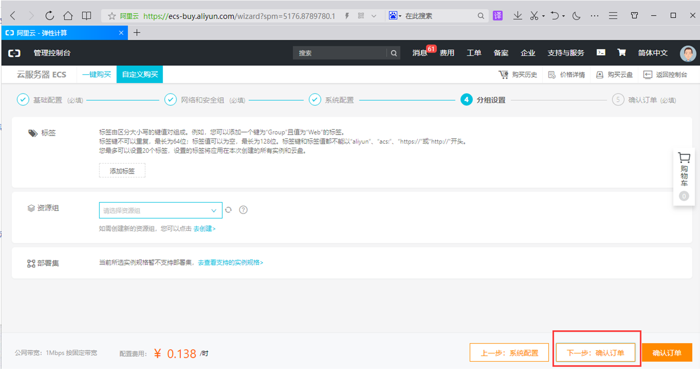Go to step 基础配置 in wizard

click(x=47, y=100)
